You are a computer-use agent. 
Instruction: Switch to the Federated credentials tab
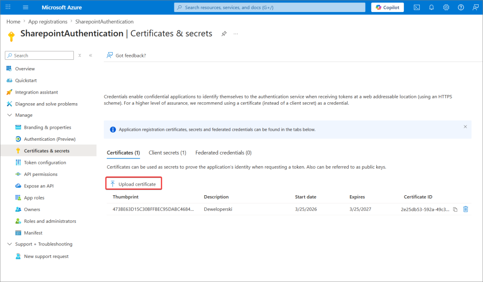[223, 153]
